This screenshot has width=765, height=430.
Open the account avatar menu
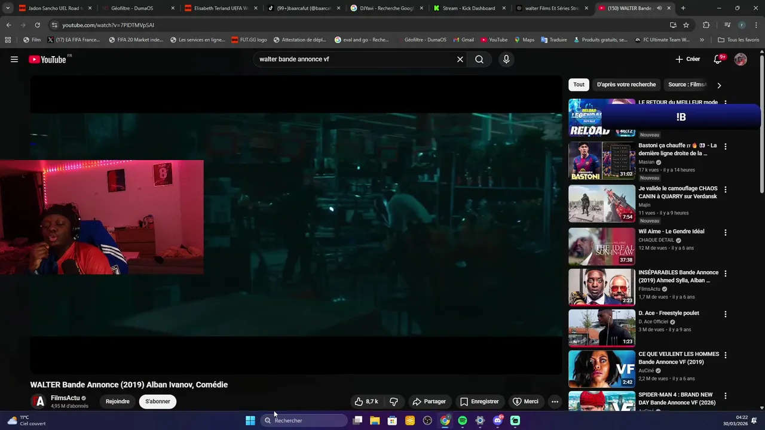[740, 59]
